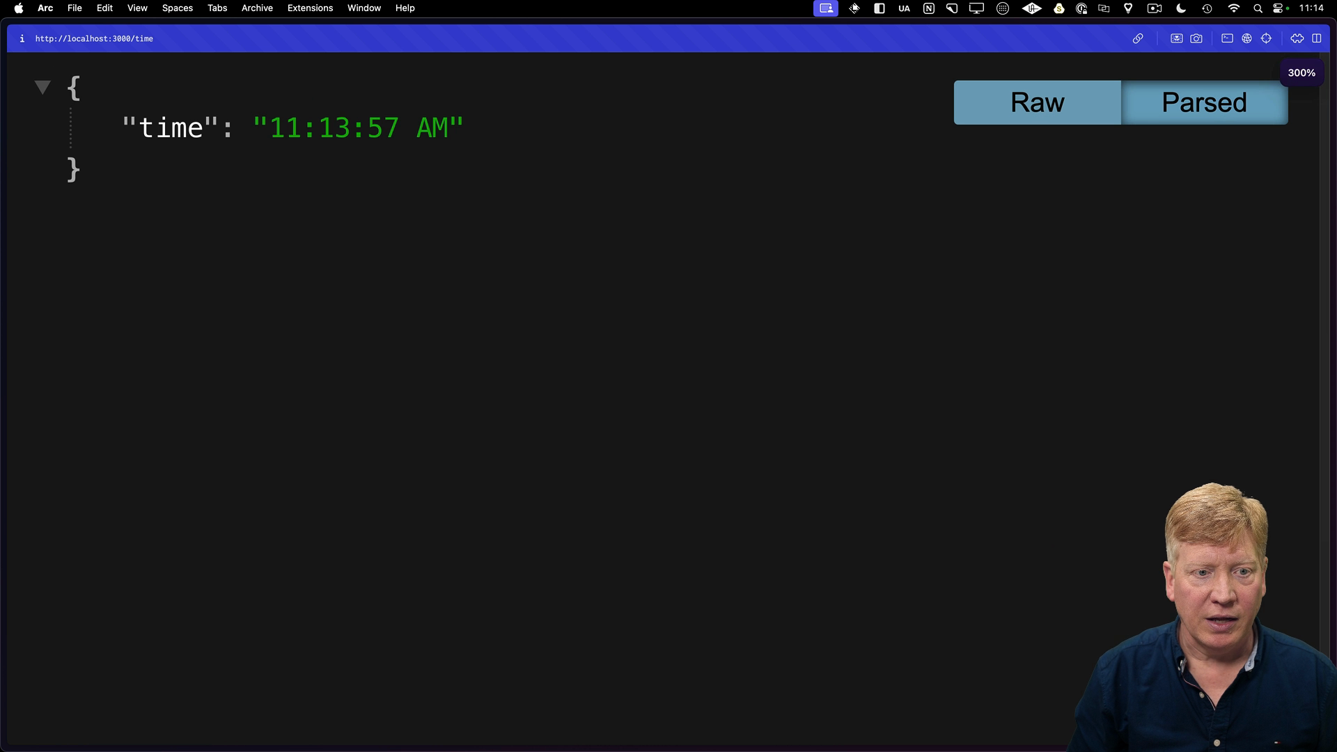The image size is (1337, 752).
Task: Click the globe icon in Arc toolbar
Action: tap(1246, 39)
